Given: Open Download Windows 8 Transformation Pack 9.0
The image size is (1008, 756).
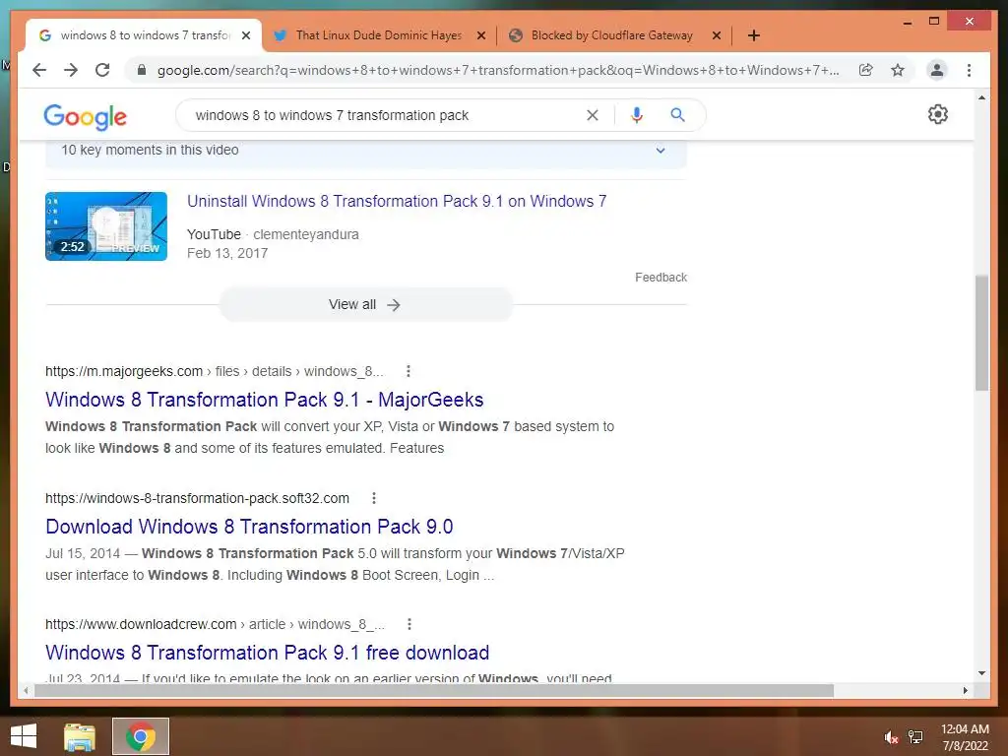Looking at the screenshot, I should (249, 527).
